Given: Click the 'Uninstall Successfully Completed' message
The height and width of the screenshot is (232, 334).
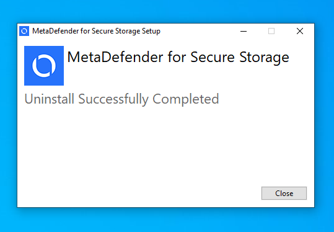Looking at the screenshot, I should point(121,99).
